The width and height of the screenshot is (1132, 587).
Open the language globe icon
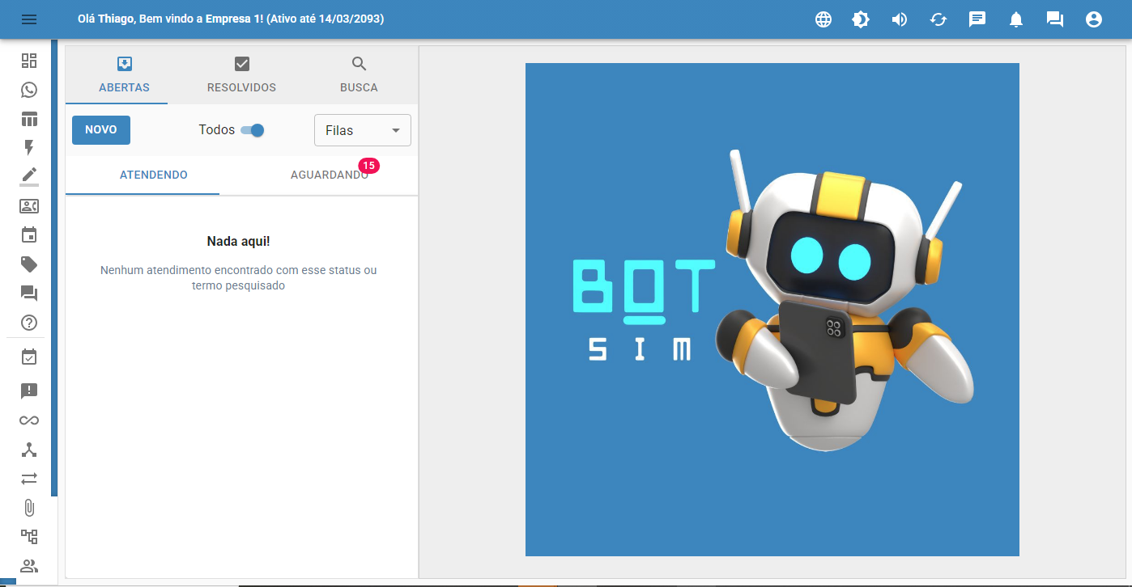[x=823, y=19]
